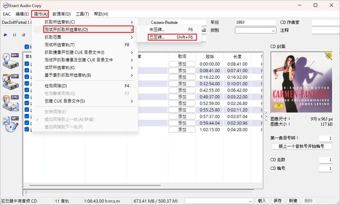Image resolution: width=340 pixels, height=205 pixels.
Task: Click the 操作(A) menu in the menu bar
Action: [40, 14]
